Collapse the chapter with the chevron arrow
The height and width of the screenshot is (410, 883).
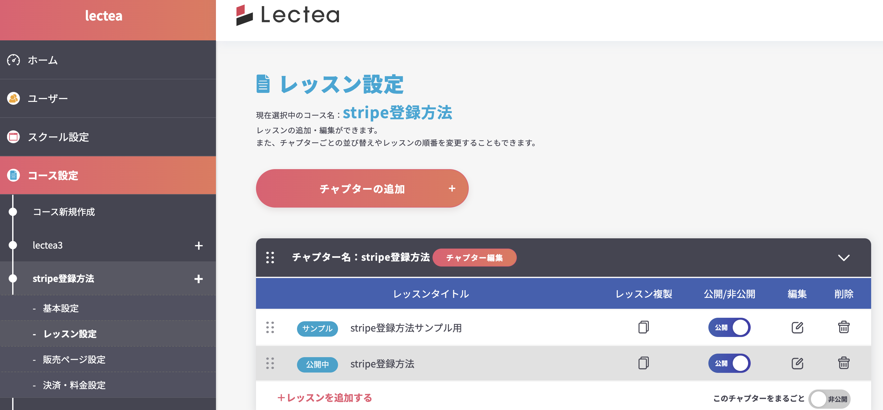click(x=843, y=258)
